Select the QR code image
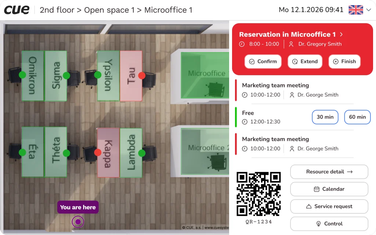Image resolution: width=376 pixels, height=235 pixels. tap(258, 194)
